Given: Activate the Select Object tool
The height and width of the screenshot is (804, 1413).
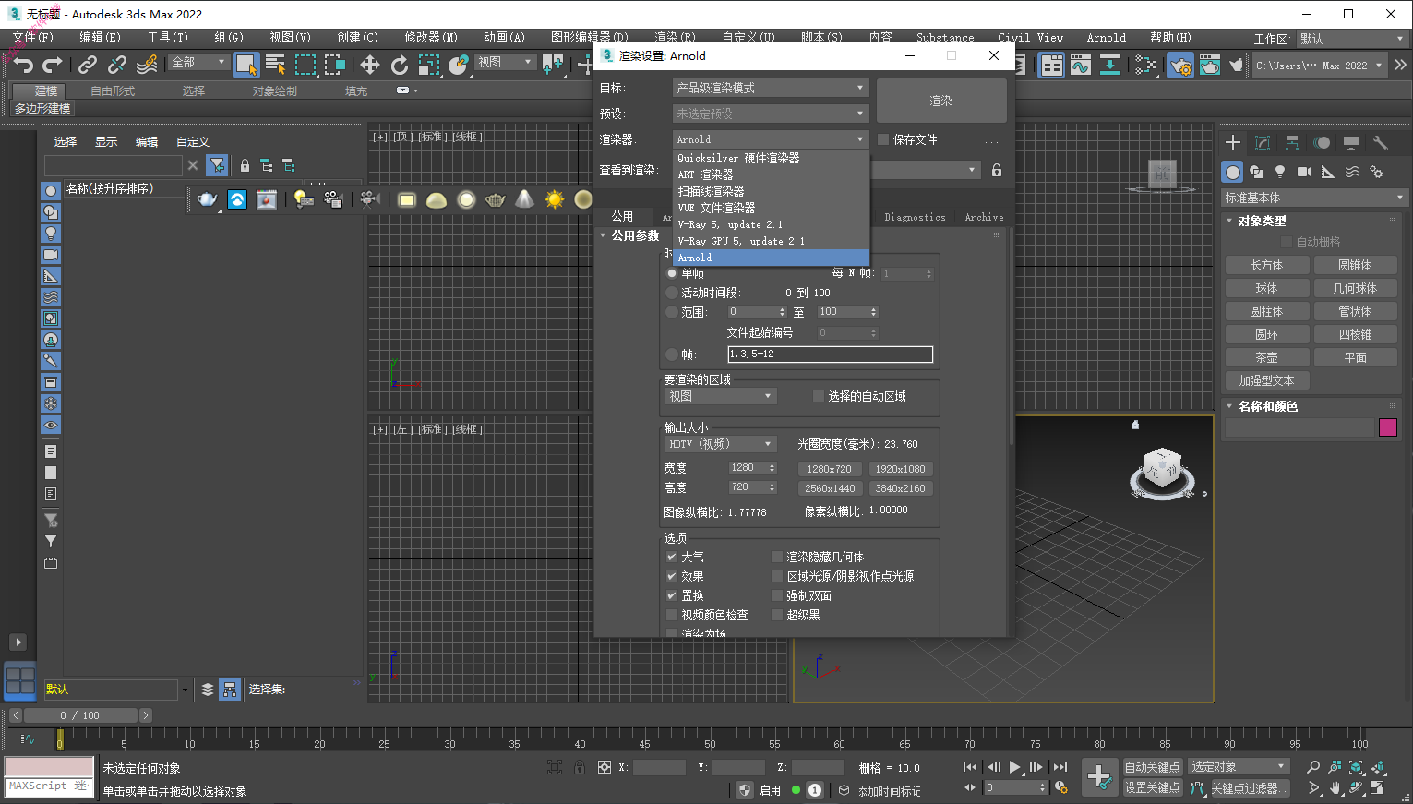Looking at the screenshot, I should tap(246, 64).
